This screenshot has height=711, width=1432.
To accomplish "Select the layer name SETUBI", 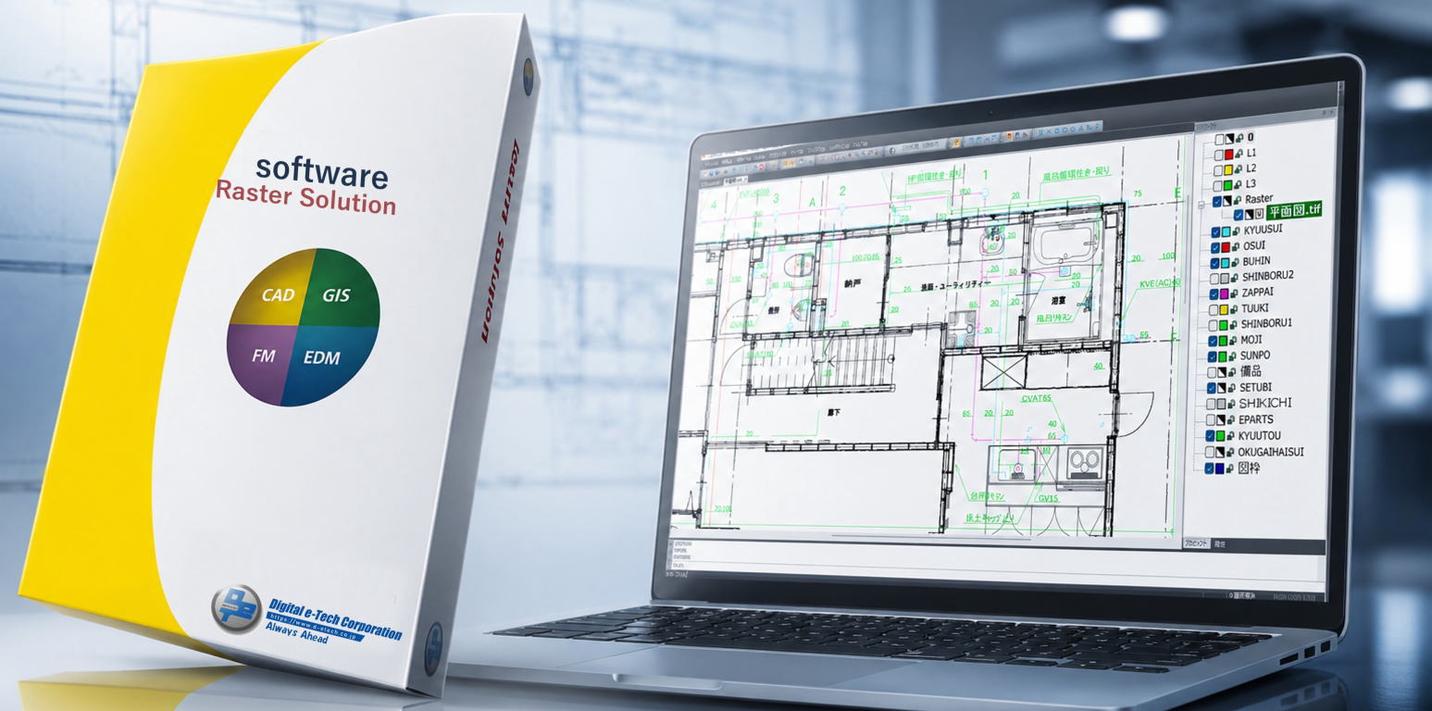I will 1256,388.
